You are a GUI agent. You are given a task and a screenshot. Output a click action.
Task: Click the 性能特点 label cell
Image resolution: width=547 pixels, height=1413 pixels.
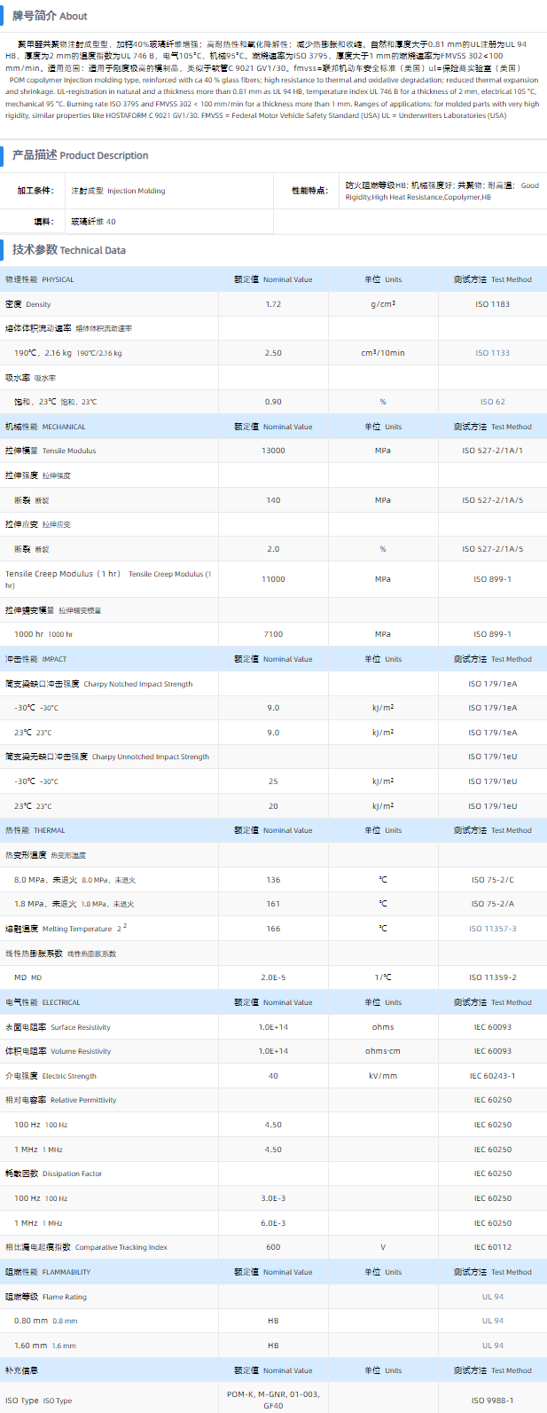(x=309, y=191)
